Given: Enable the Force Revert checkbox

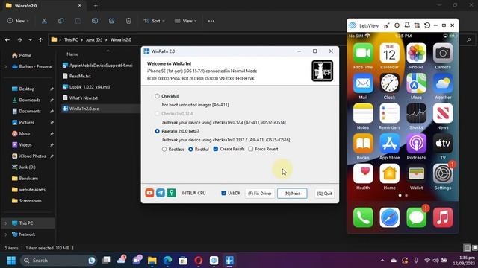Looking at the screenshot, I should (251, 149).
